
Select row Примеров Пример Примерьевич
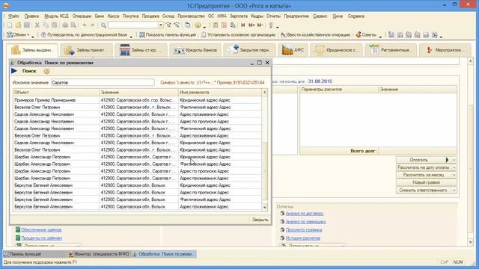coord(137,100)
